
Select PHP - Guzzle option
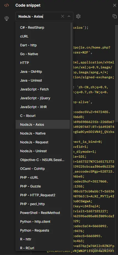click(x=43, y=186)
